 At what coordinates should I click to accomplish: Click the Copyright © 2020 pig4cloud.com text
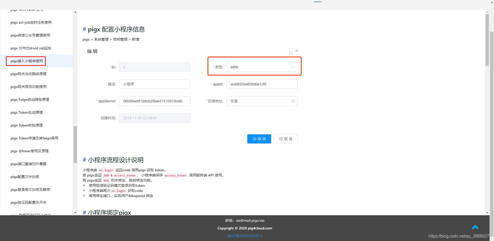click(x=245, y=228)
